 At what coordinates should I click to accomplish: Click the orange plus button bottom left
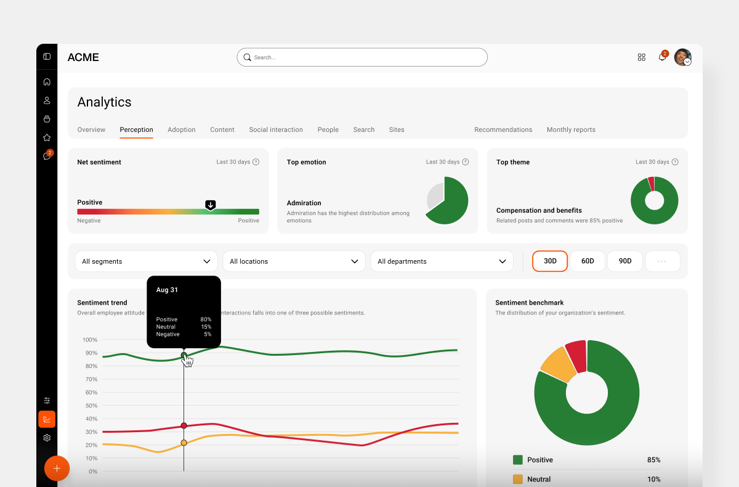coord(57,468)
